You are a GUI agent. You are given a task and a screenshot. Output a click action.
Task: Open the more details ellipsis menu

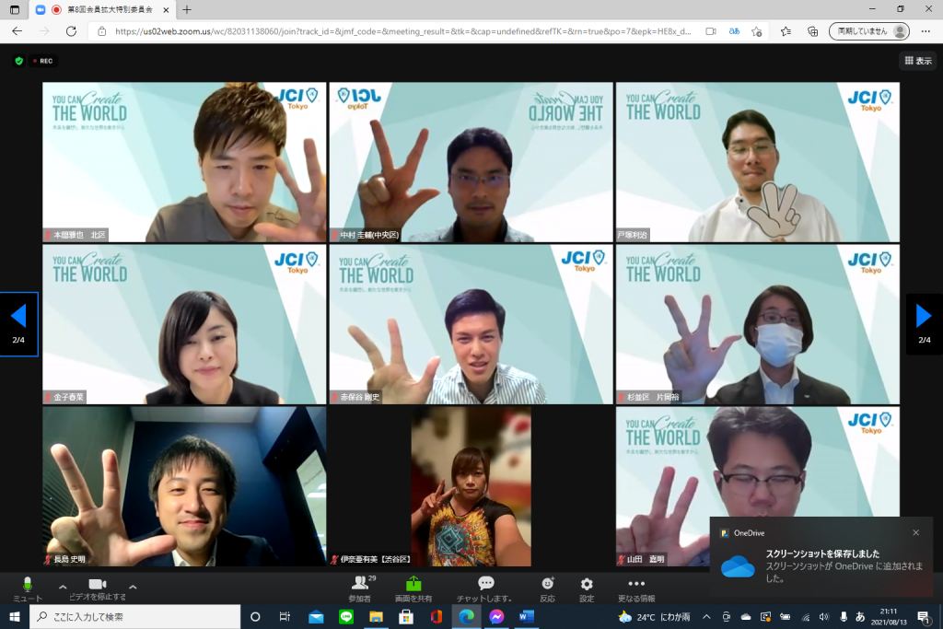coord(636,584)
